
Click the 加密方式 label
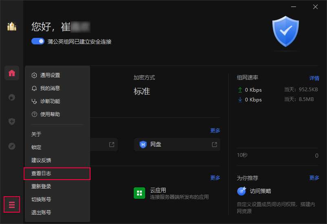click(x=144, y=78)
